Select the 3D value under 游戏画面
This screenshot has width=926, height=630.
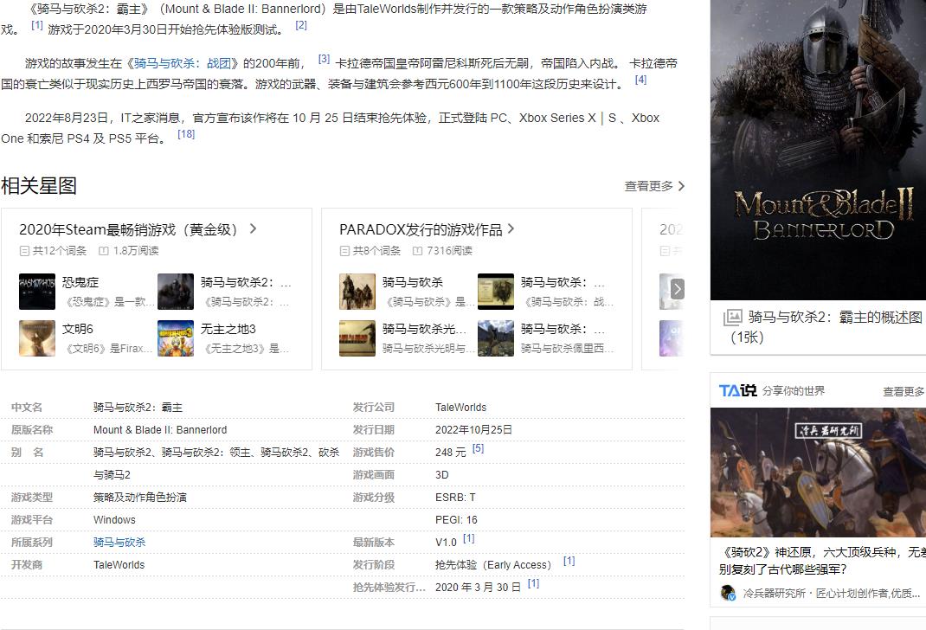[441, 475]
